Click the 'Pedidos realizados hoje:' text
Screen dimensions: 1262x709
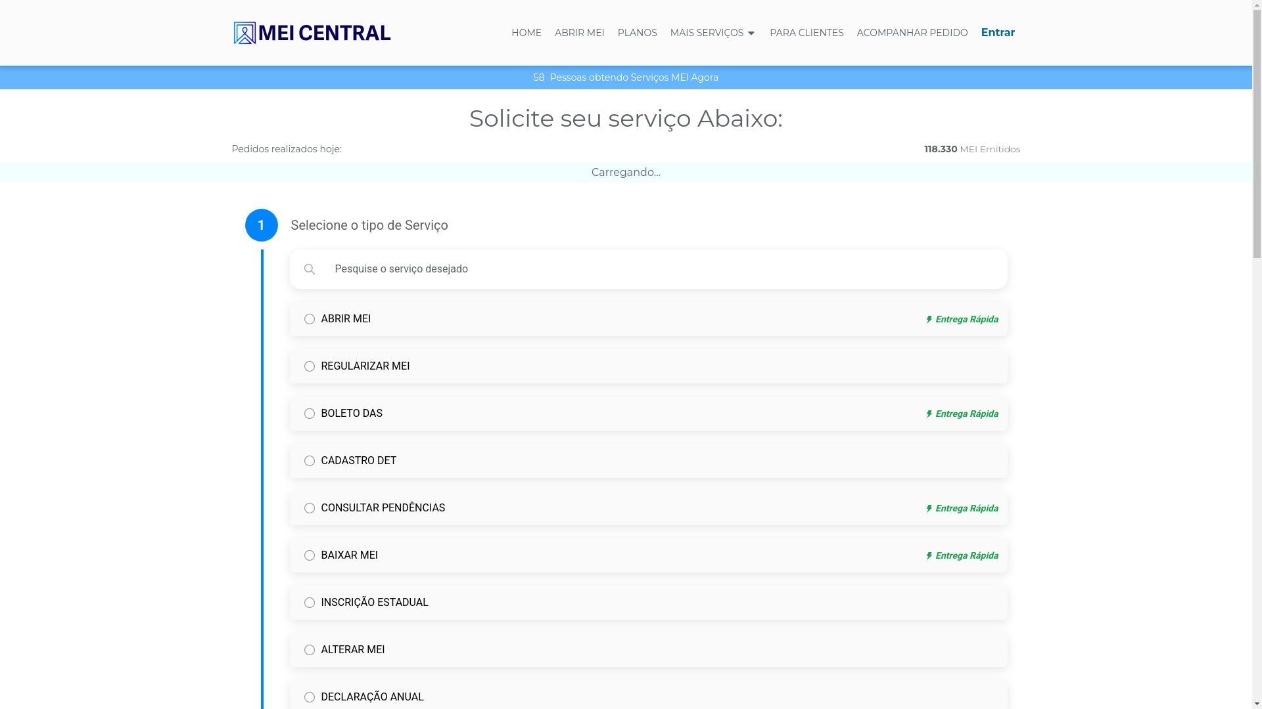[287, 149]
